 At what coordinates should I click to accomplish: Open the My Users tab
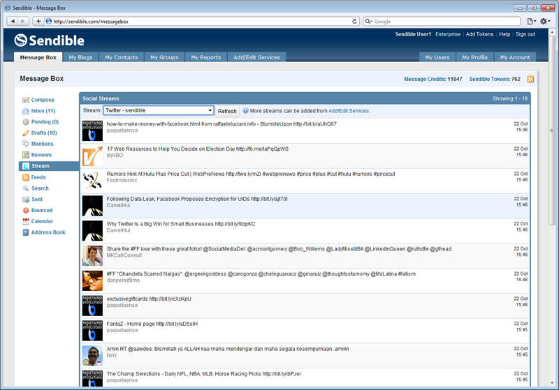click(437, 57)
